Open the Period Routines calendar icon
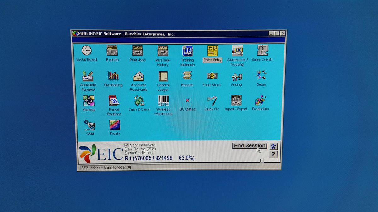Image resolution: width=378 pixels, height=212 pixels. [x=114, y=101]
